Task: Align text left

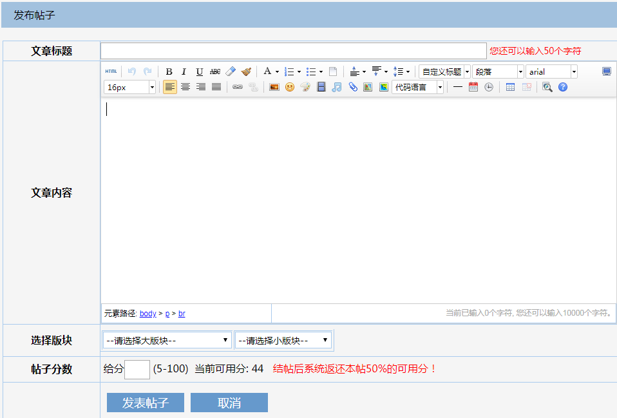Action: pos(170,87)
